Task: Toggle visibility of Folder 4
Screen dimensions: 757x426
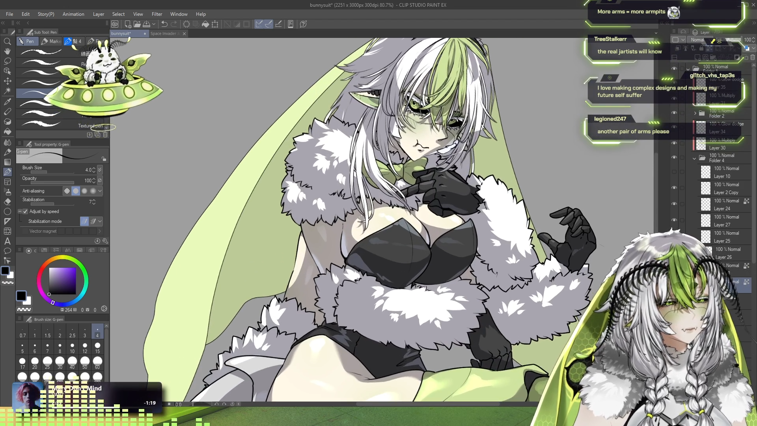Action: [x=674, y=157]
